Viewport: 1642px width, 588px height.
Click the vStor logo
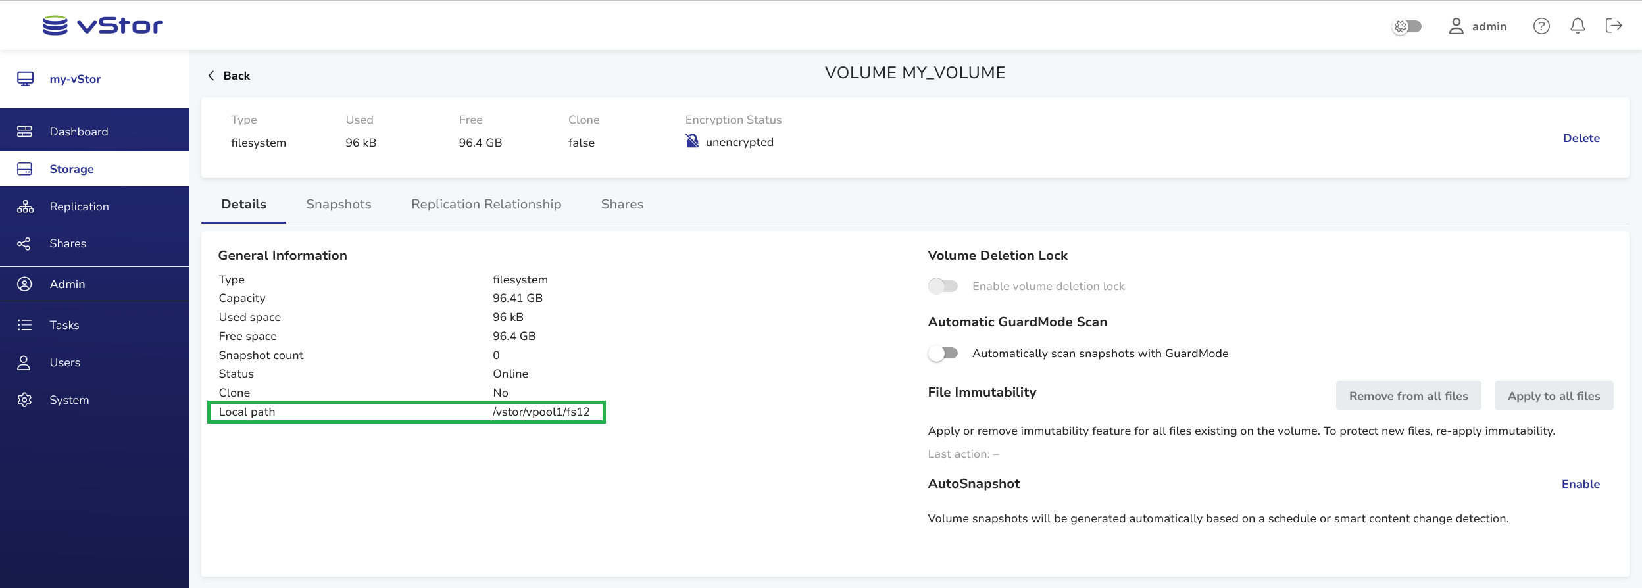103,26
